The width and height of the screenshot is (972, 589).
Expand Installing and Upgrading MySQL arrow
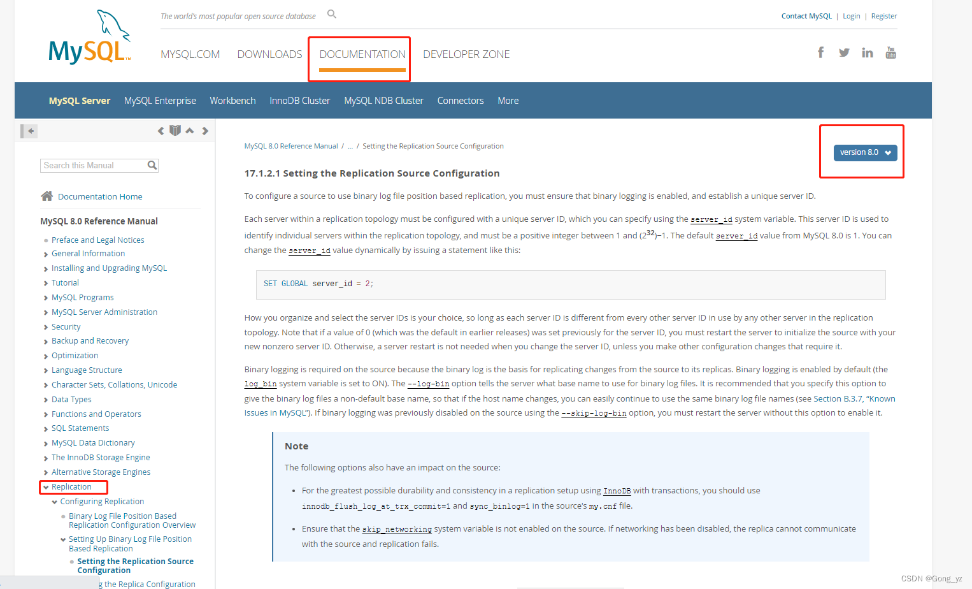point(46,269)
